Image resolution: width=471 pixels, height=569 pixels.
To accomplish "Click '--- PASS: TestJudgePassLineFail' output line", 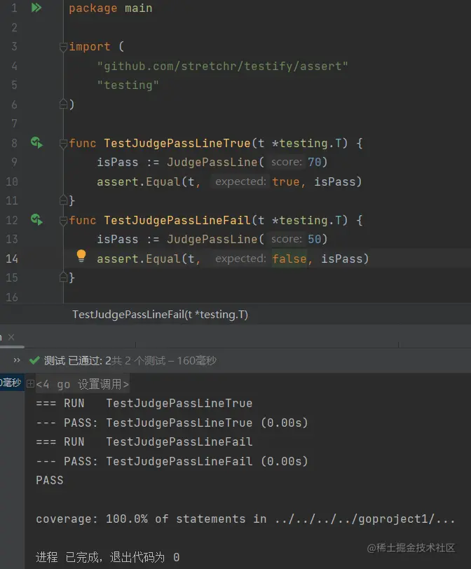I will pyautogui.click(x=172, y=461).
